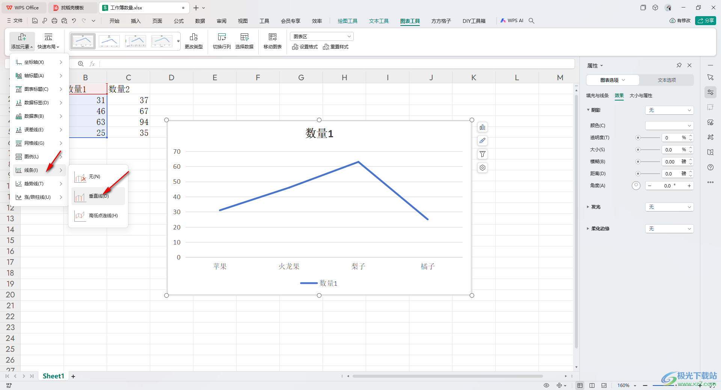721x390 pixels.
Task: Click cell containing 94
Action: coord(128,122)
